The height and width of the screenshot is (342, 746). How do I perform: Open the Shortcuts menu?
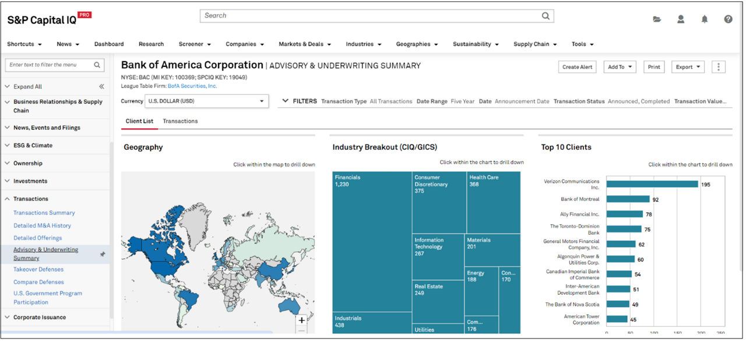point(24,44)
